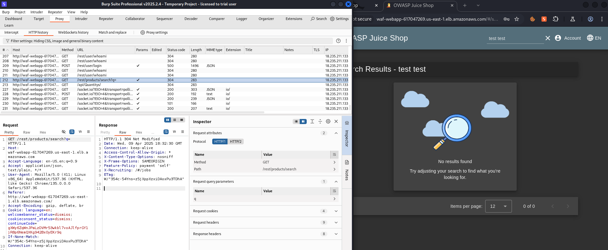This screenshot has width=608, height=250.
Task: Open browser password key icon
Action: (x=506, y=19)
